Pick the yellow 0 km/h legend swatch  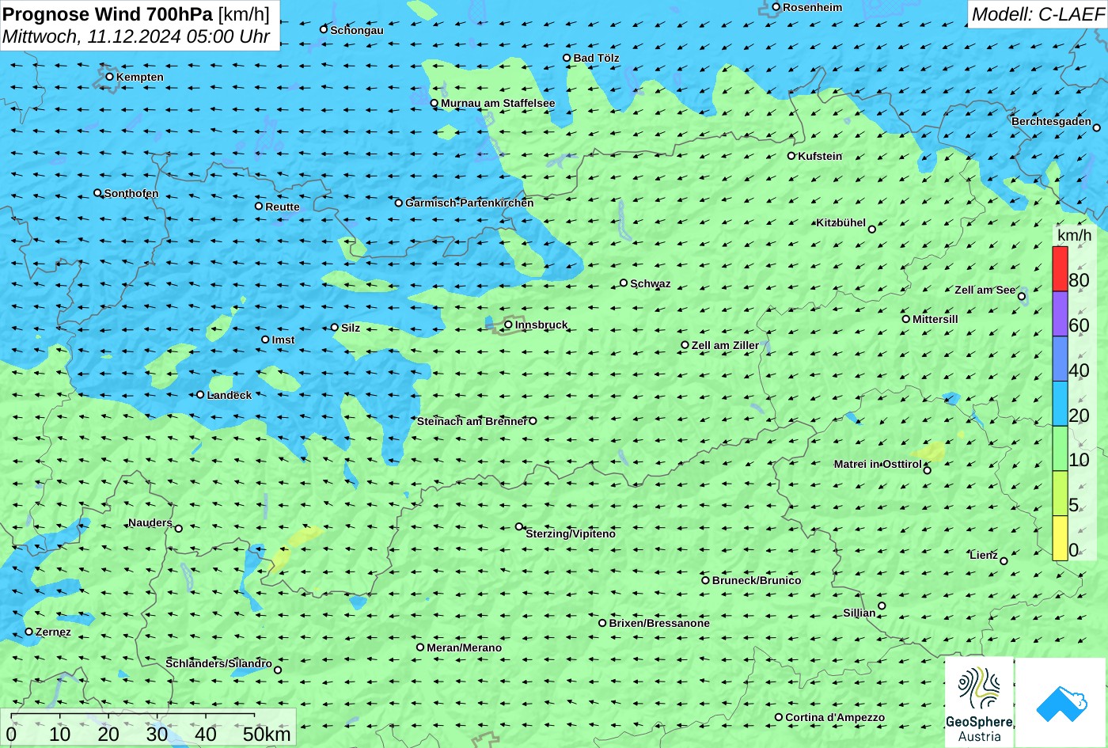tap(1060, 538)
